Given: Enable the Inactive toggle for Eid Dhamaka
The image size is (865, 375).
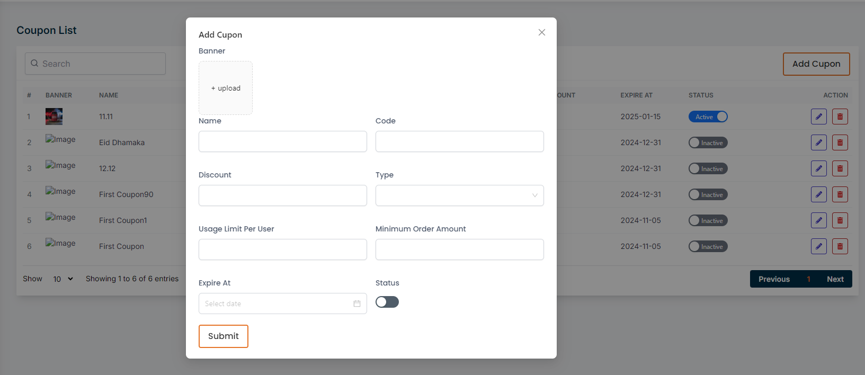Looking at the screenshot, I should click(x=708, y=143).
